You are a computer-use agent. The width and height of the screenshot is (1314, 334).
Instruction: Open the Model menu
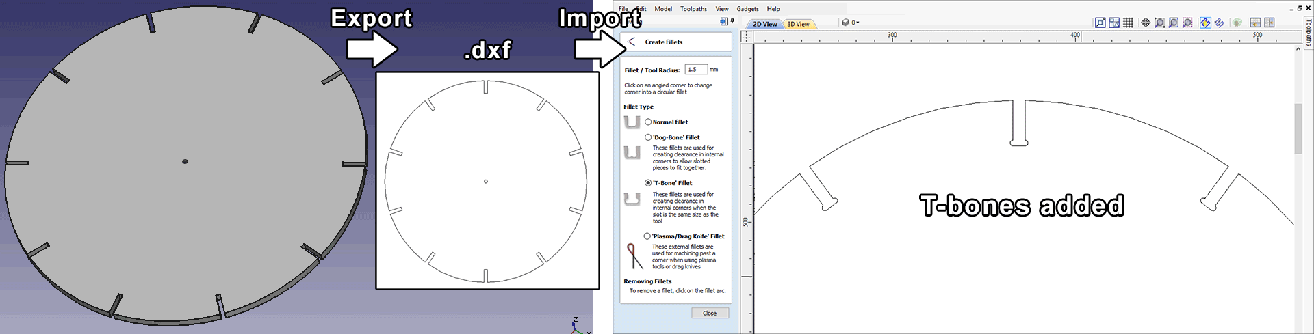[663, 9]
